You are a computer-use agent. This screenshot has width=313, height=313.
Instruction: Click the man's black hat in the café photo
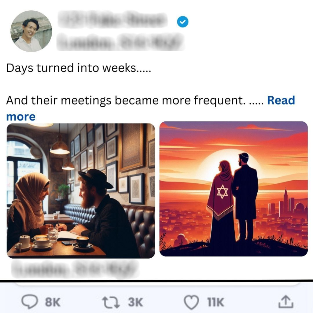[x=95, y=179]
